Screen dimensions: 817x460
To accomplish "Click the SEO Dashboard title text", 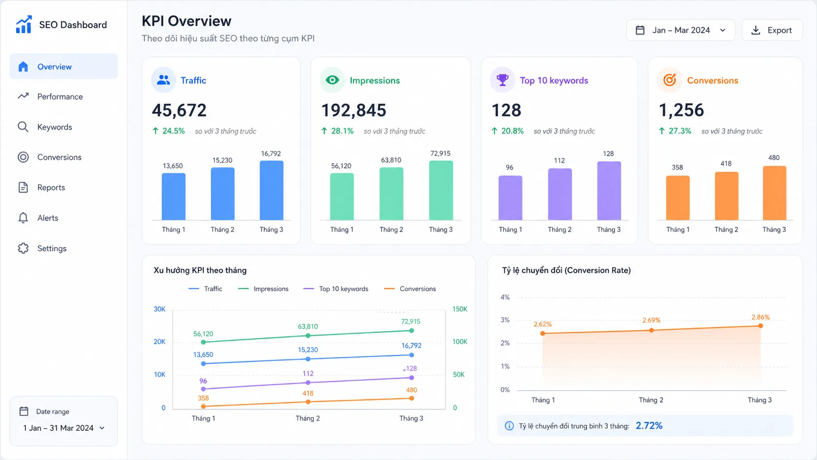I will point(73,25).
